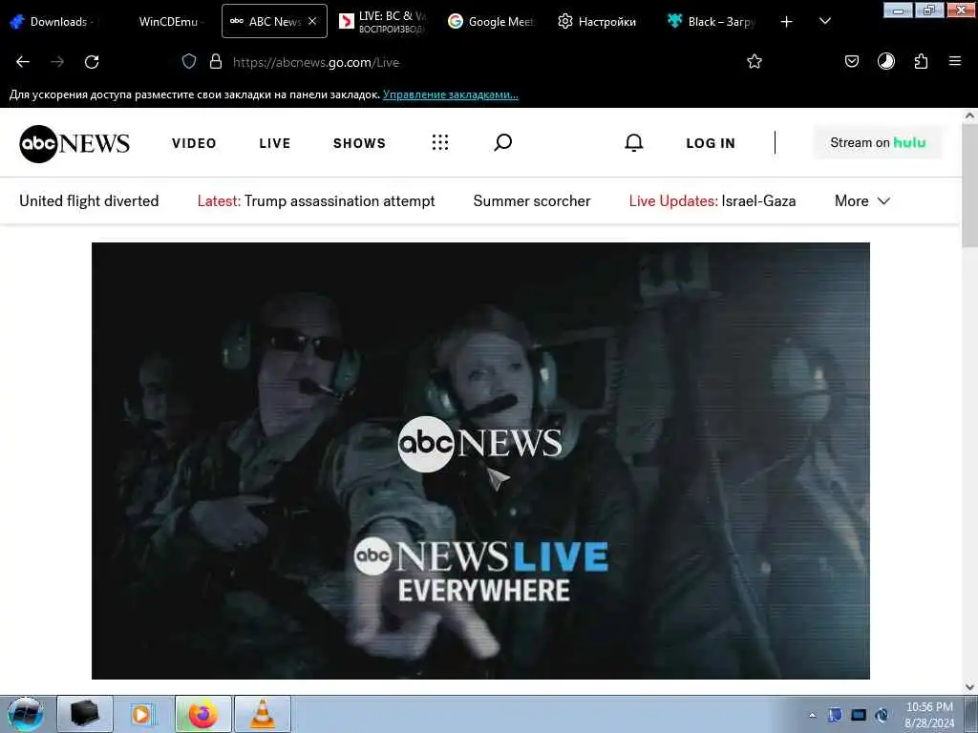Image resolution: width=978 pixels, height=733 pixels.
Task: Click the Pocket save icon
Action: [x=852, y=61]
